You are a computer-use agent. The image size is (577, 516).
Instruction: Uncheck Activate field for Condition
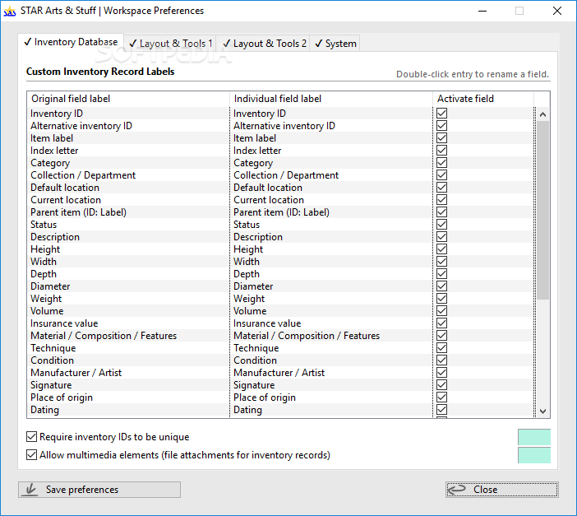click(x=442, y=360)
